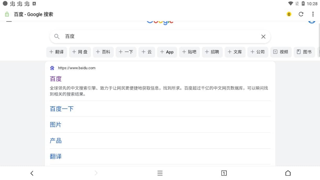Open the bottom bar hamburger menu
Image resolution: width=320 pixels, height=180 pixels.
[x=160, y=173]
